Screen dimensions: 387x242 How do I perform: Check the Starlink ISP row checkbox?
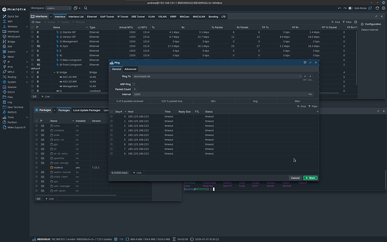pyautogui.click(x=33, y=32)
